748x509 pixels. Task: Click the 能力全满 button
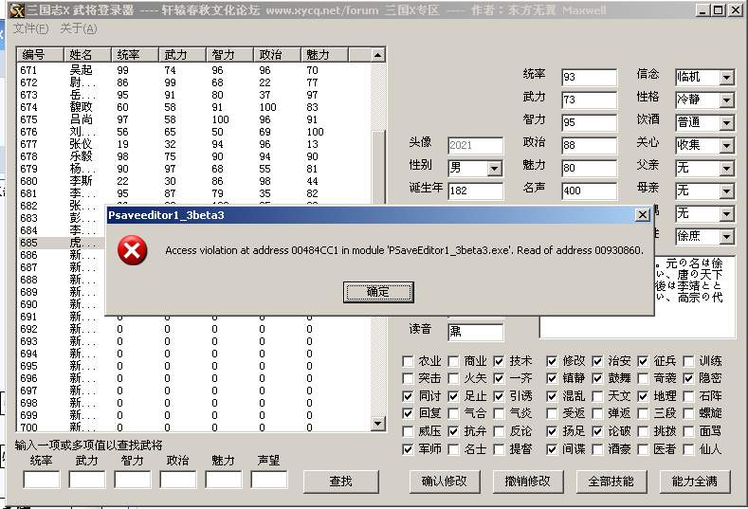pyautogui.click(x=695, y=481)
